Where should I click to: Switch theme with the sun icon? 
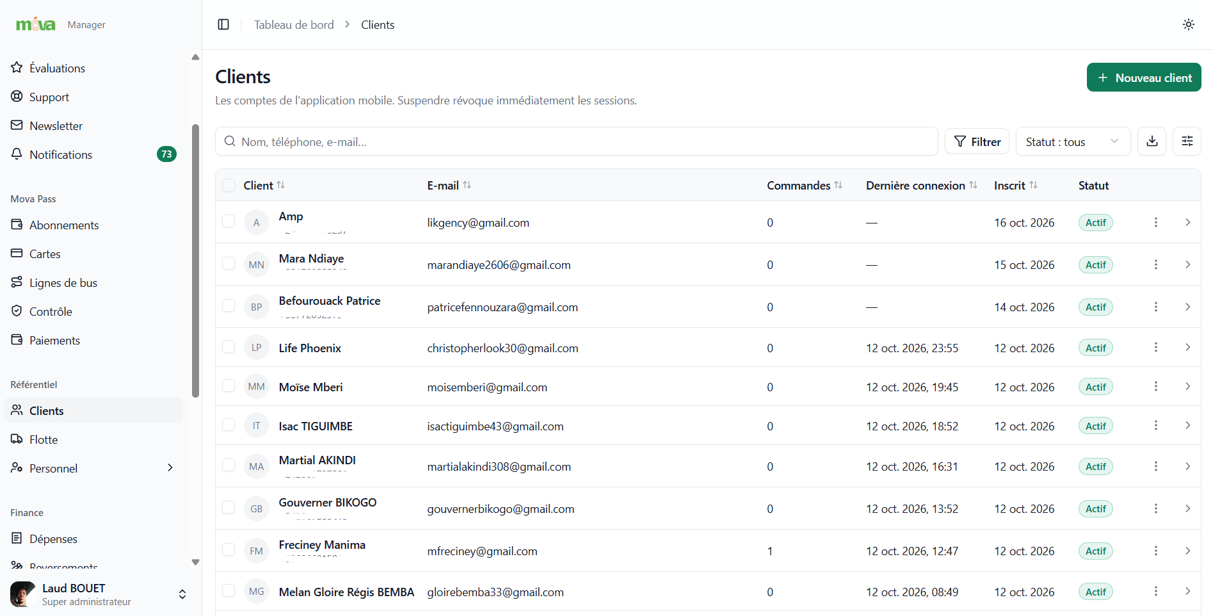tap(1189, 24)
